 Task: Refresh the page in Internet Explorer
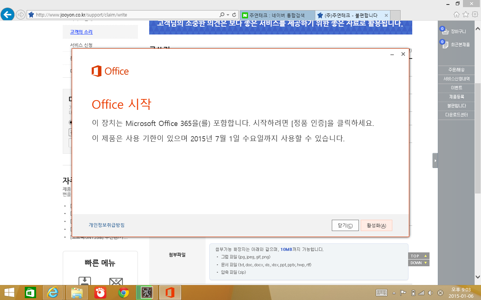point(234,15)
